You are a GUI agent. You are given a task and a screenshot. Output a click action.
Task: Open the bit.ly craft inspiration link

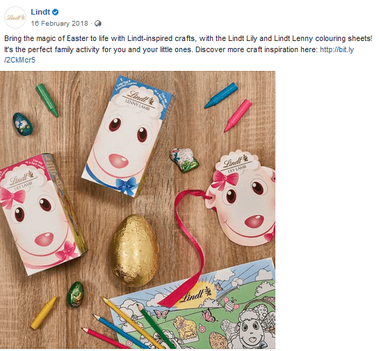click(179, 55)
